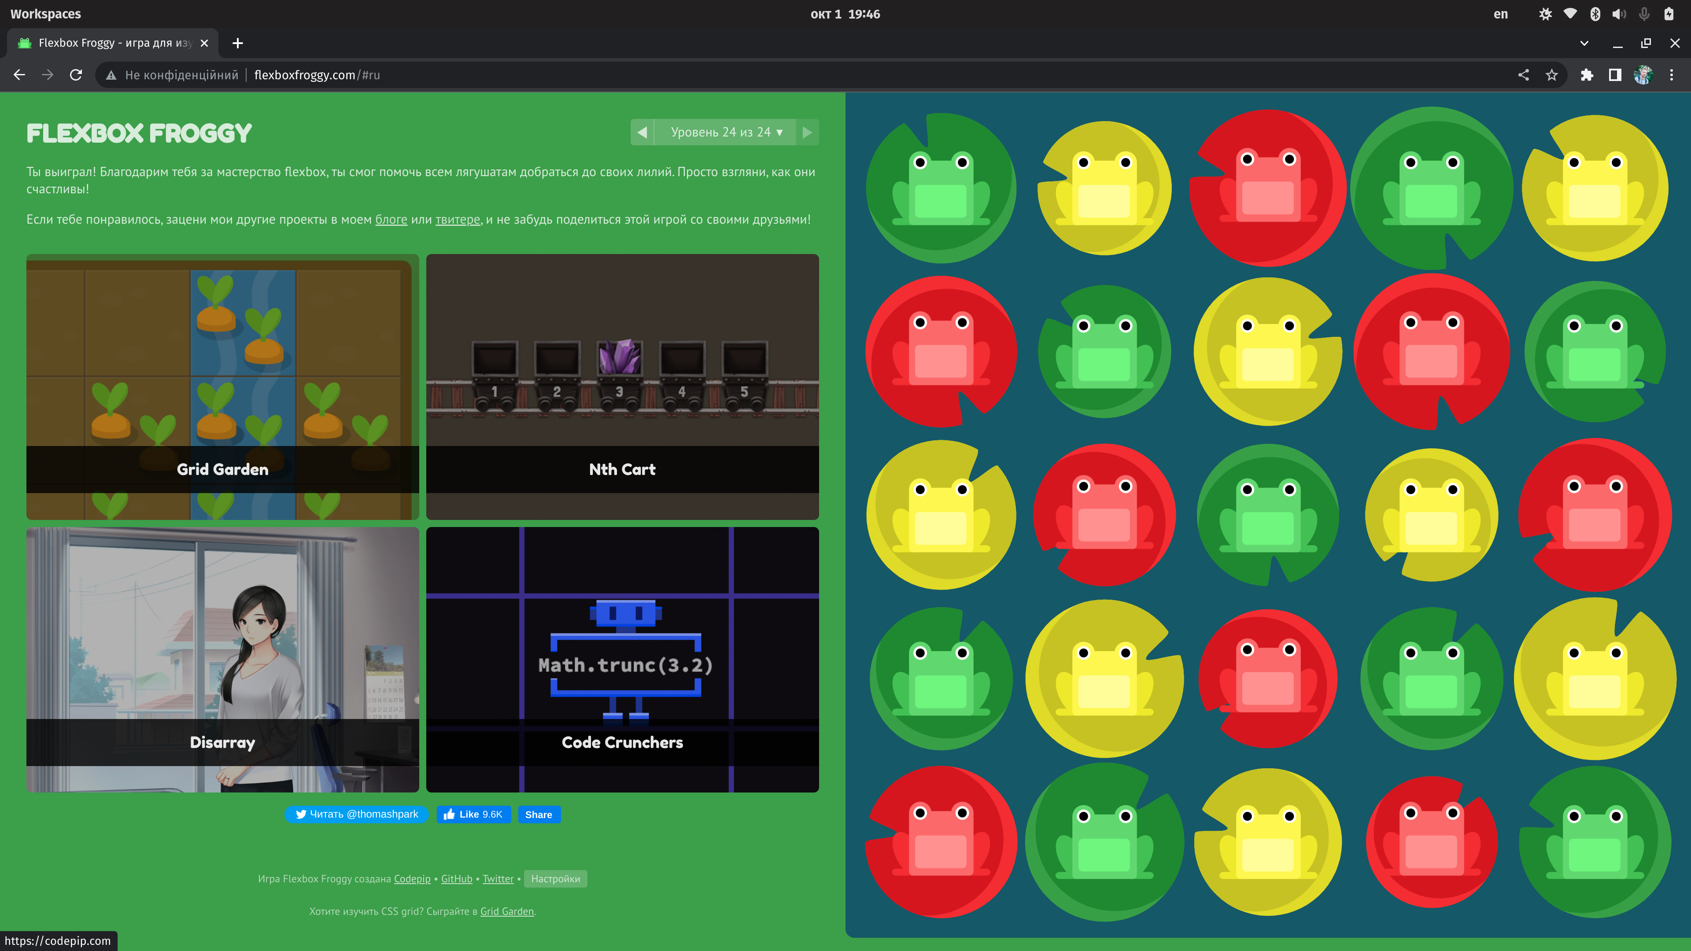
Task: Follow the блоге link
Action: click(391, 220)
